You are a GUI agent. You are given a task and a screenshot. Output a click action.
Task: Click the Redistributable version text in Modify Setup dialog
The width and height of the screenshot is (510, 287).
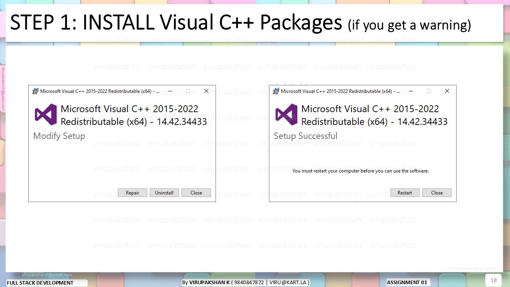(134, 115)
